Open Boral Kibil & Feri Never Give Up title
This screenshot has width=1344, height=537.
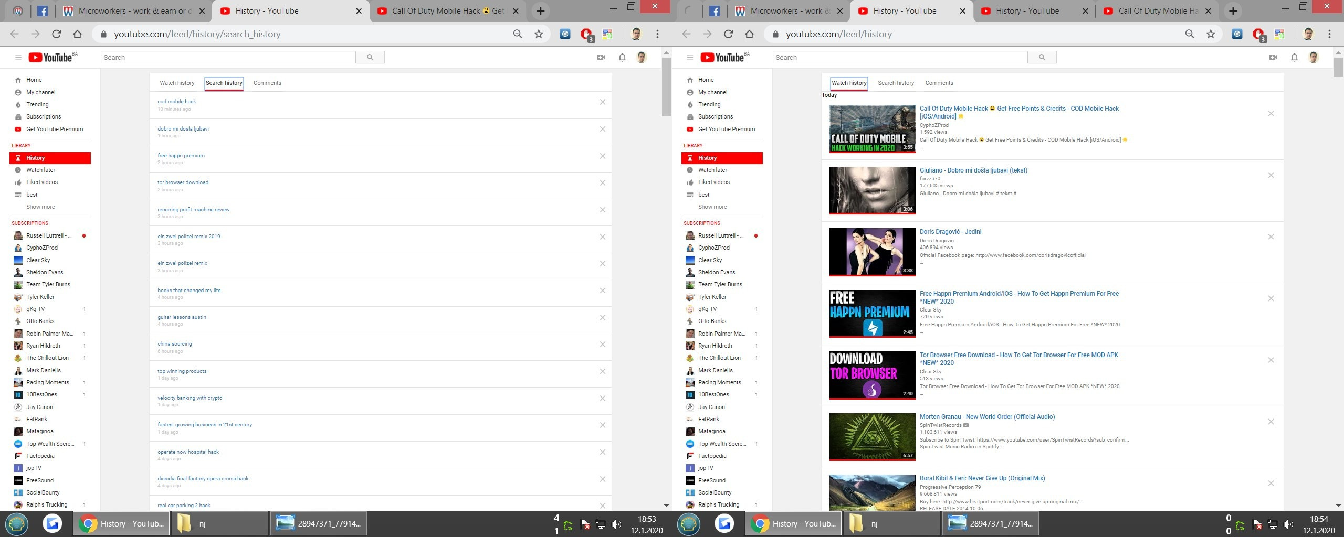pos(982,478)
